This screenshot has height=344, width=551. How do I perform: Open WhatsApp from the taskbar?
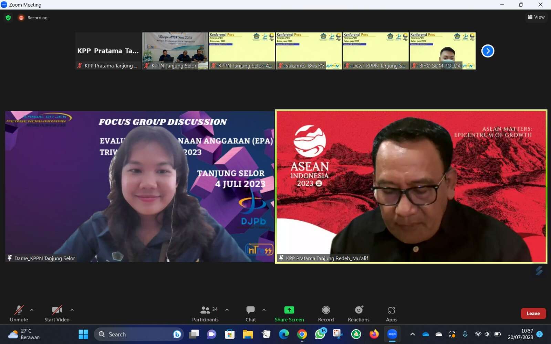pos(320,334)
